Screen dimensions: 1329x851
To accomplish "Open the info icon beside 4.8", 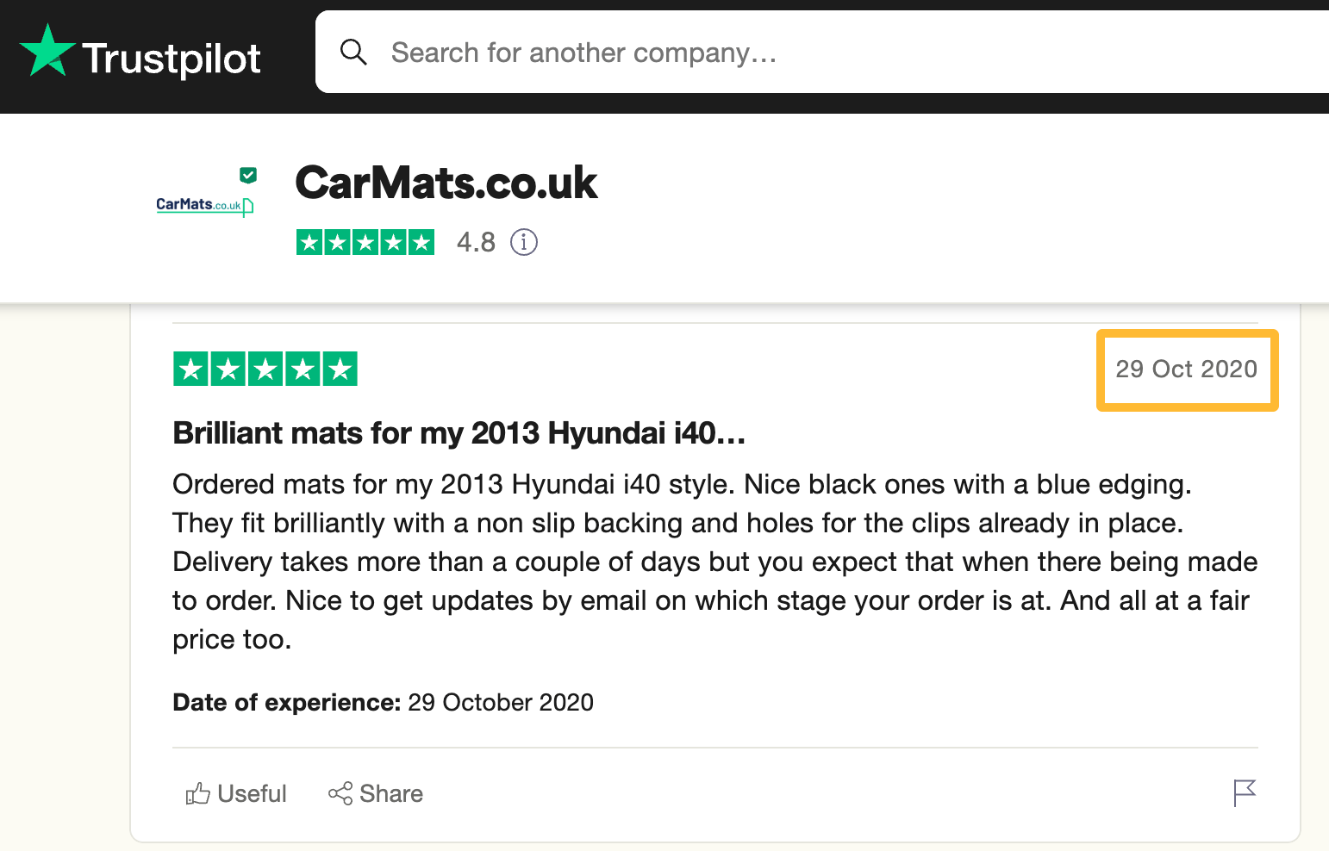I will [524, 242].
